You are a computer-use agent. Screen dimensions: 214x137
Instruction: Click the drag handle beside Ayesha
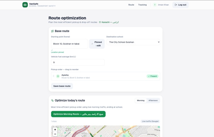[54, 76]
